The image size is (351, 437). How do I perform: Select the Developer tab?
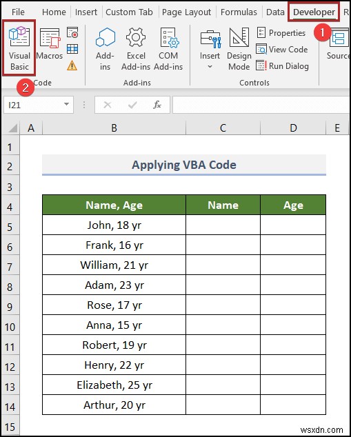coord(314,12)
